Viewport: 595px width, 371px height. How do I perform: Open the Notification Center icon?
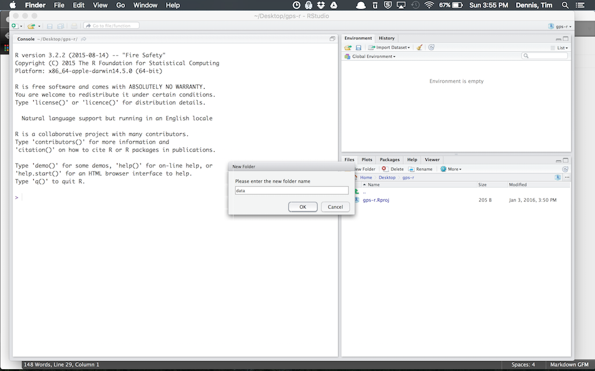click(x=580, y=5)
